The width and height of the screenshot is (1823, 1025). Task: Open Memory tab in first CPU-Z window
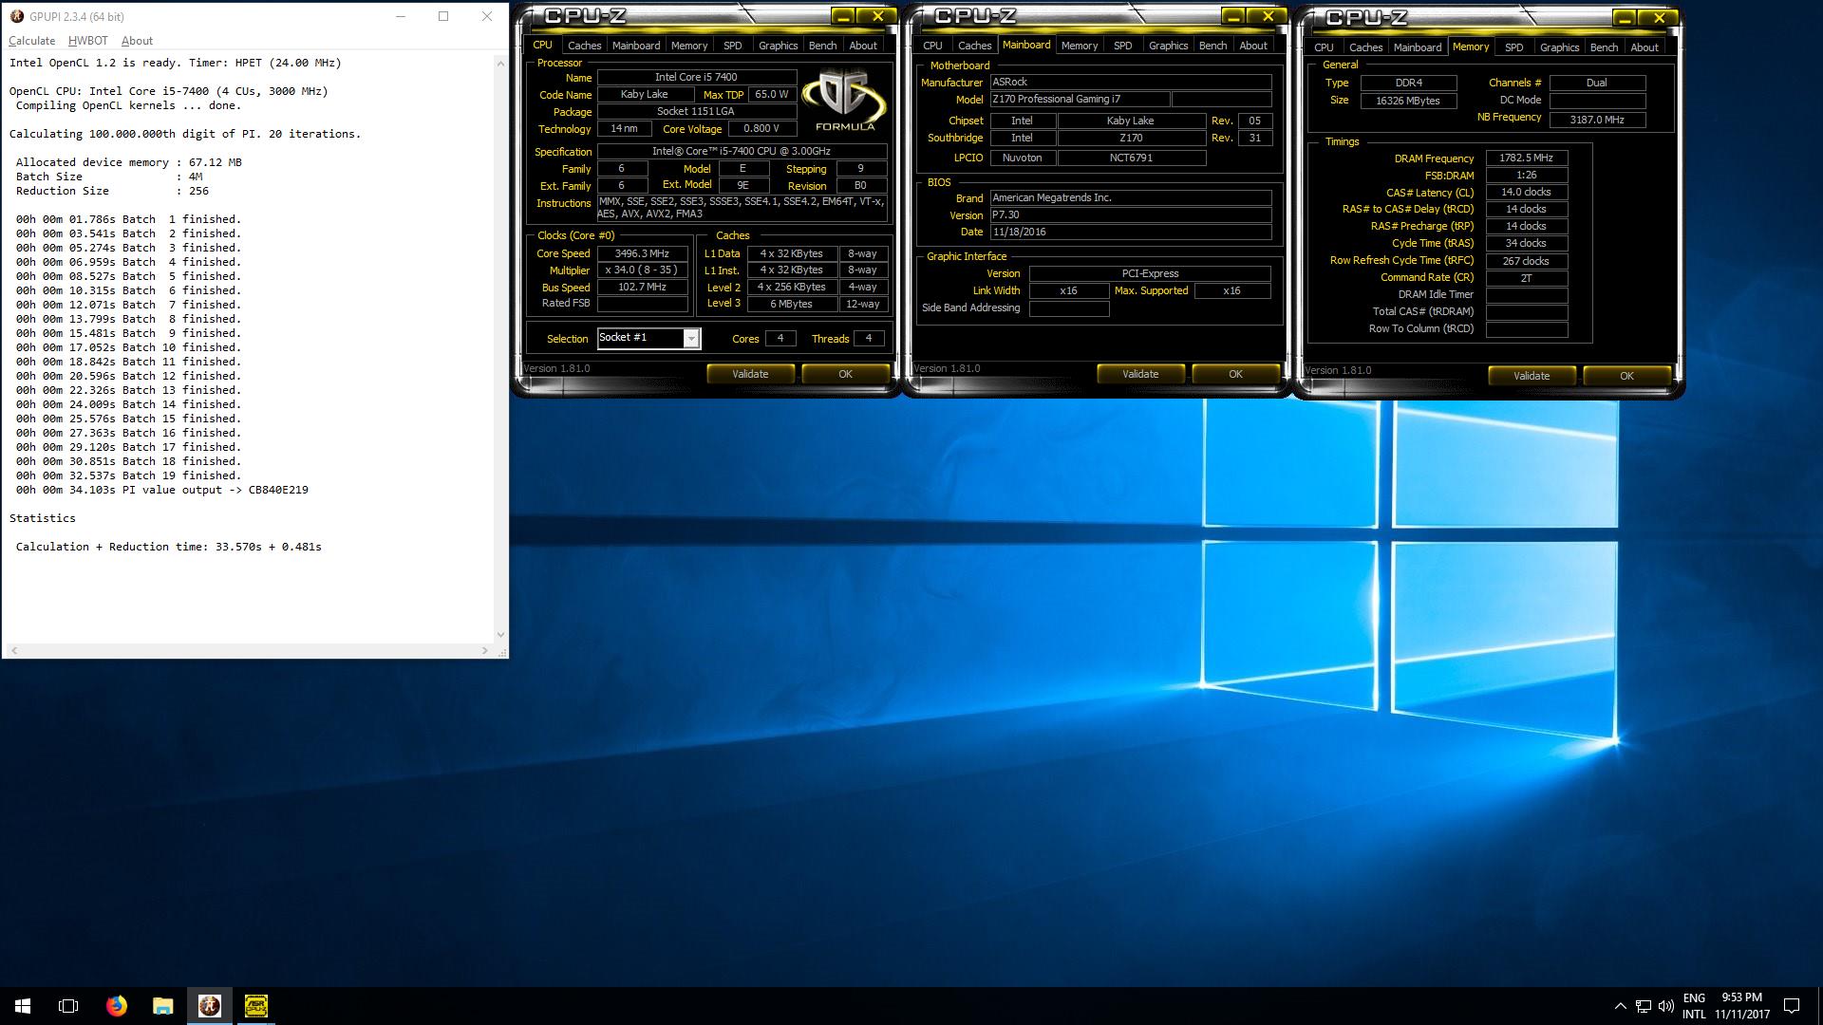pyautogui.click(x=689, y=46)
